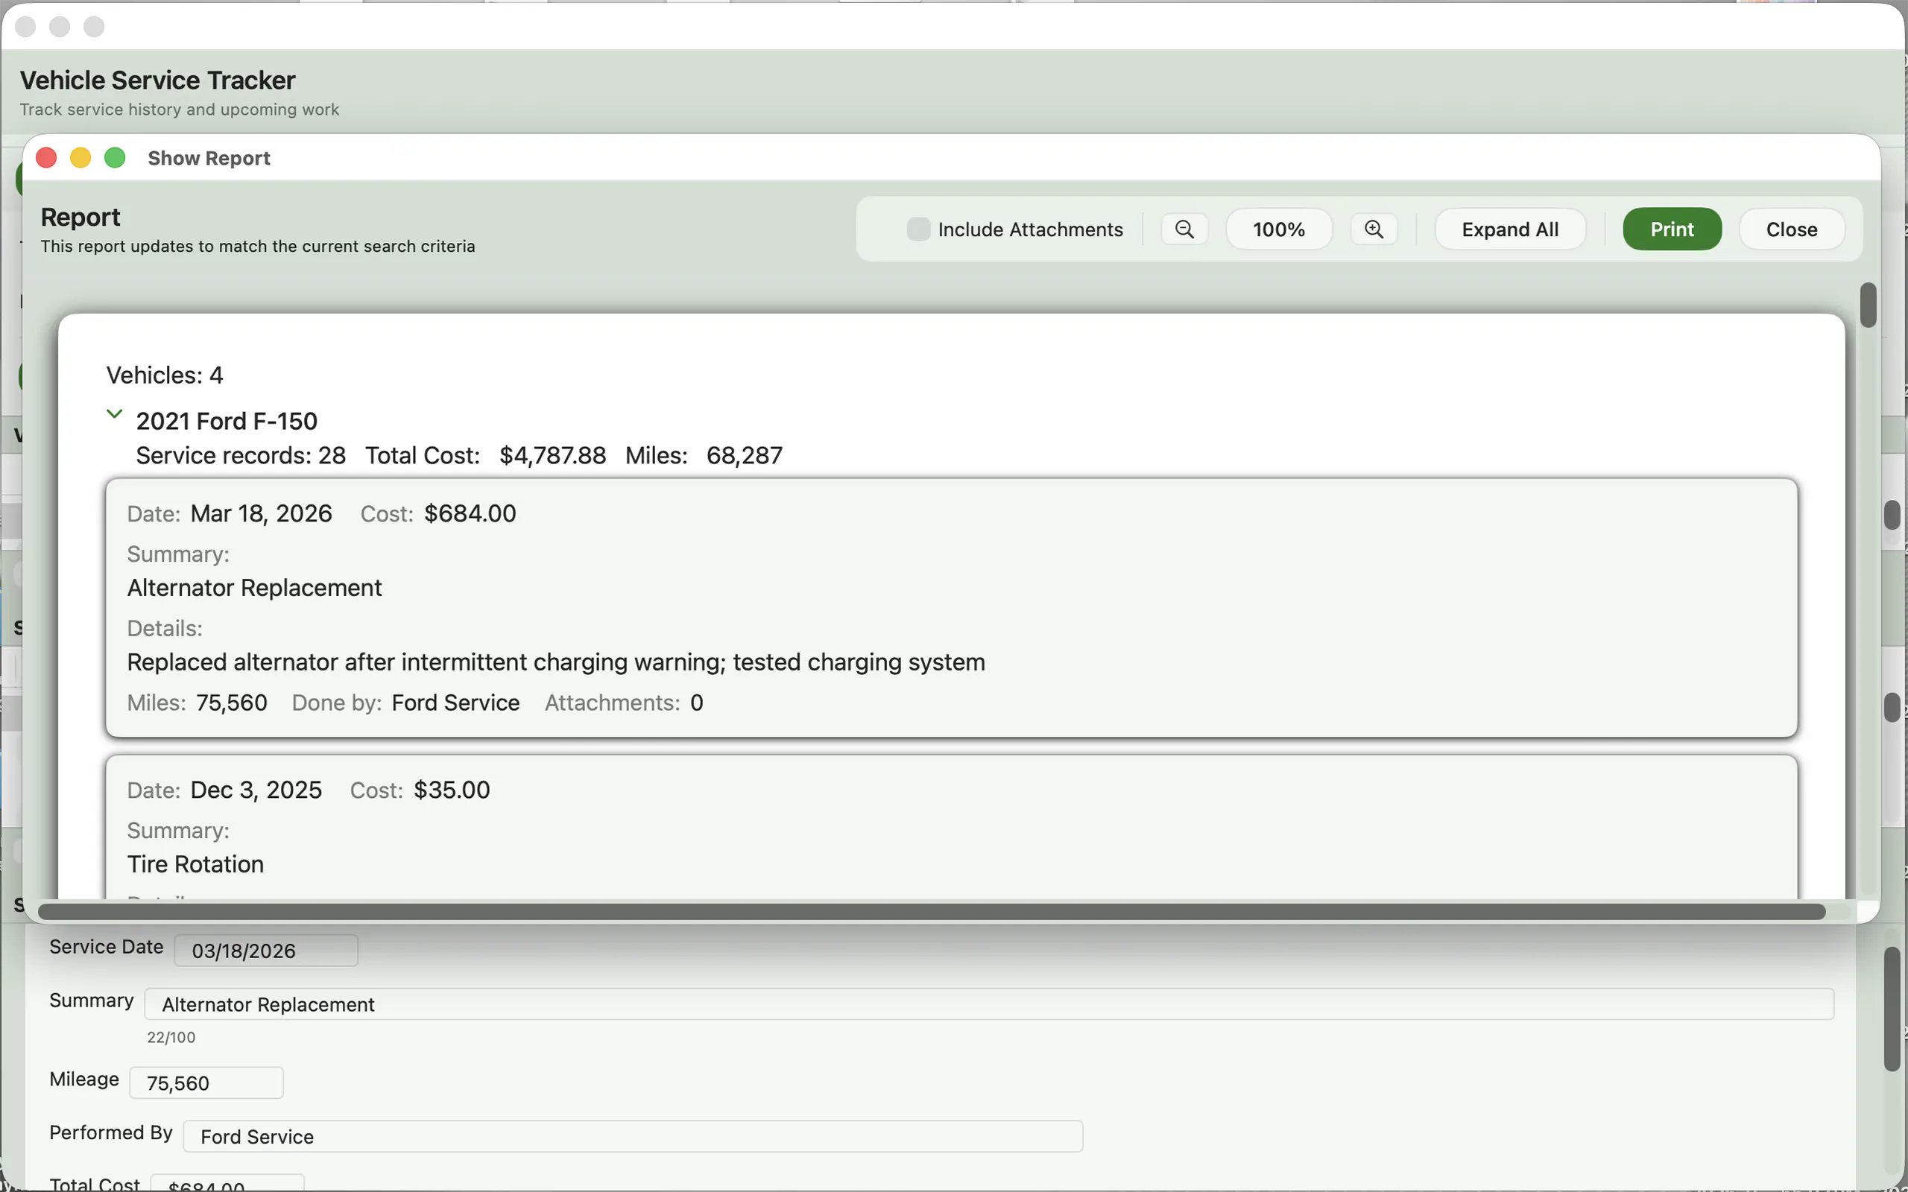Select the Dec 3, 2025 date text
This screenshot has width=1908, height=1192.
click(256, 790)
